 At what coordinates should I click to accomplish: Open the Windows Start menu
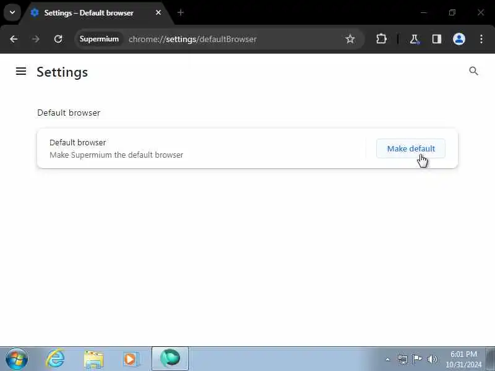(x=17, y=359)
